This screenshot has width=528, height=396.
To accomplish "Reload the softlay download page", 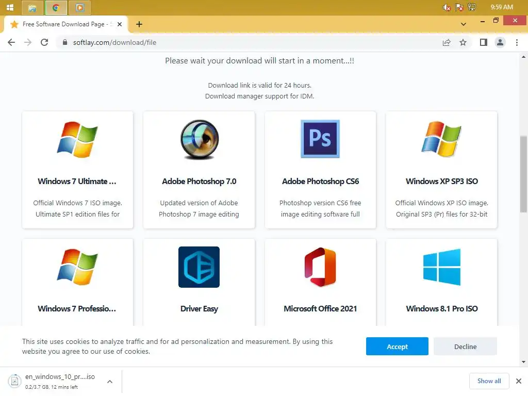I will point(44,42).
